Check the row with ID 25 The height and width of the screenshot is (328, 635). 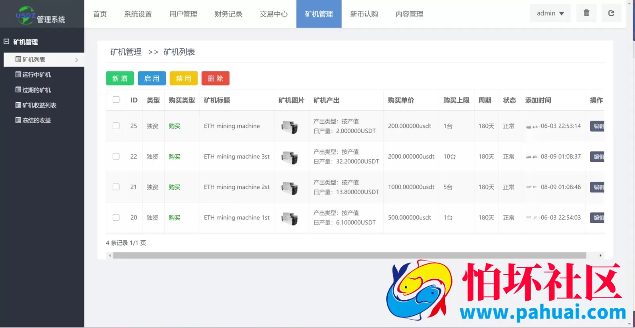point(116,126)
